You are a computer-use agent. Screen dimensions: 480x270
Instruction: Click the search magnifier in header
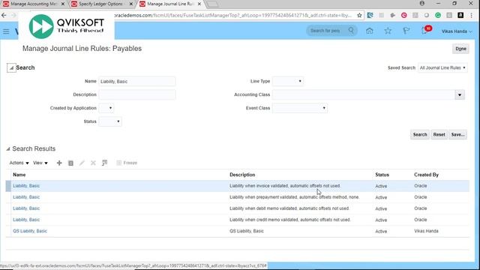(351, 31)
